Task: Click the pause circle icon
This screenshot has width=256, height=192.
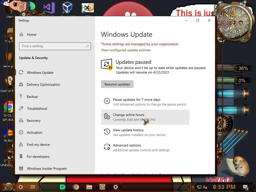Action: click(107, 101)
